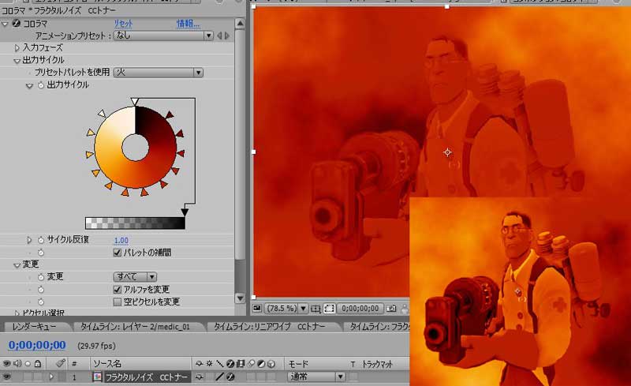Click the 3D layer cube column icon
The height and width of the screenshot is (386, 631).
(x=271, y=364)
